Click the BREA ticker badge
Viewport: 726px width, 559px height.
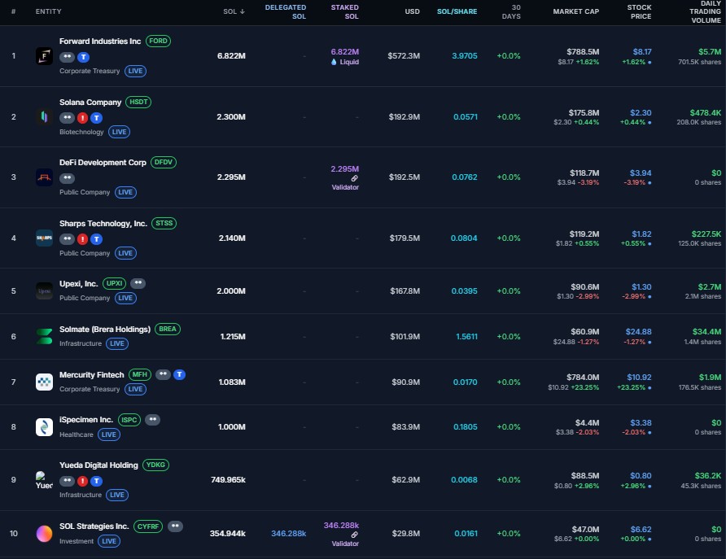click(x=168, y=329)
